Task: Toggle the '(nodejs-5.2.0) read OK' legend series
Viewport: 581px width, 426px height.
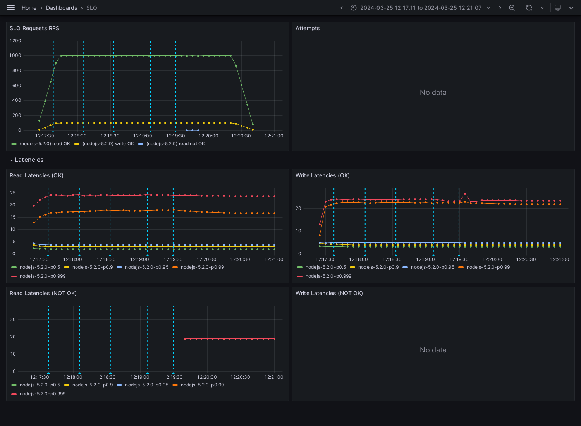Action: point(45,144)
